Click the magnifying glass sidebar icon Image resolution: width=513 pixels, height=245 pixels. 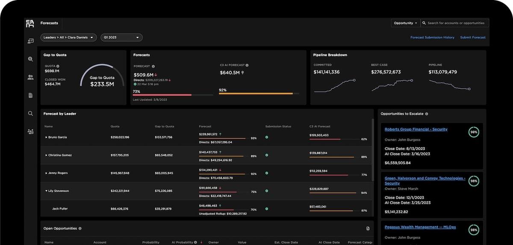pyautogui.click(x=30, y=114)
